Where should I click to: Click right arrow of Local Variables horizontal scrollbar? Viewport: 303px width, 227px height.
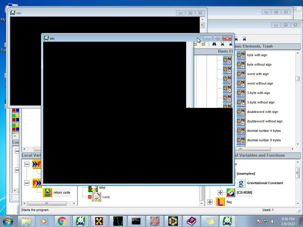click(x=74, y=203)
